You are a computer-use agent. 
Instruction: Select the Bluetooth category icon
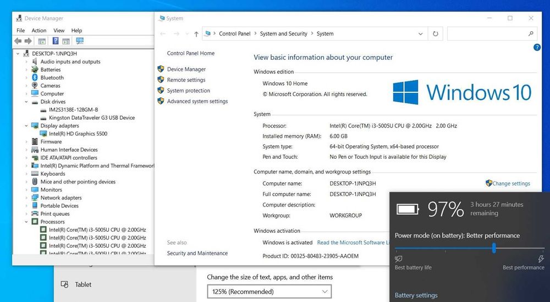tap(35, 77)
